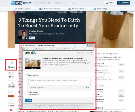Toggle the Send to individuals checkbox
This screenshot has height=112, width=135.
tap(26, 95)
